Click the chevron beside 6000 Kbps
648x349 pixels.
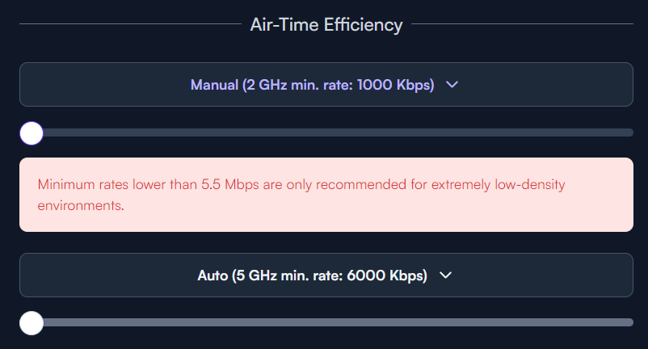coord(445,275)
